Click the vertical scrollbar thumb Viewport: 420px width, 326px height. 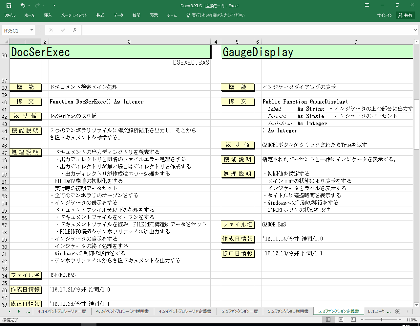(416, 124)
